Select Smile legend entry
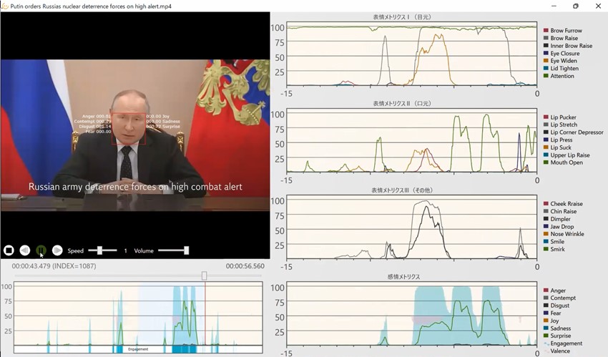 pos(554,242)
